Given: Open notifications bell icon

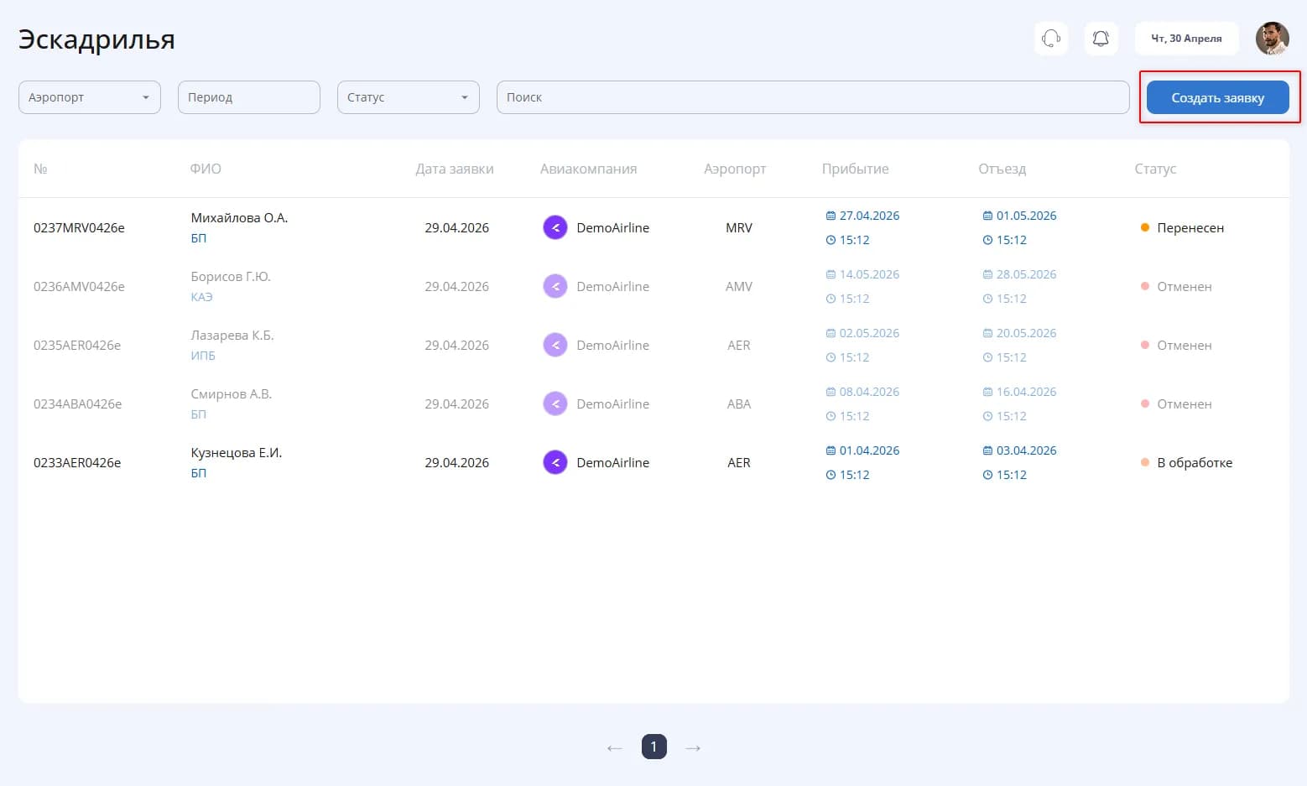Looking at the screenshot, I should 1101,39.
